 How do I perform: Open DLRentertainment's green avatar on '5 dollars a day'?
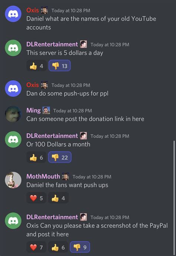(x=13, y=48)
